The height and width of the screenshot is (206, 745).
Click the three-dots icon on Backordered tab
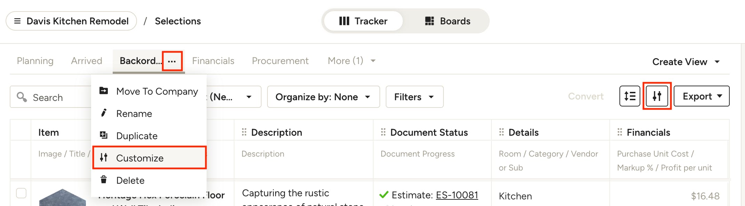tap(172, 61)
